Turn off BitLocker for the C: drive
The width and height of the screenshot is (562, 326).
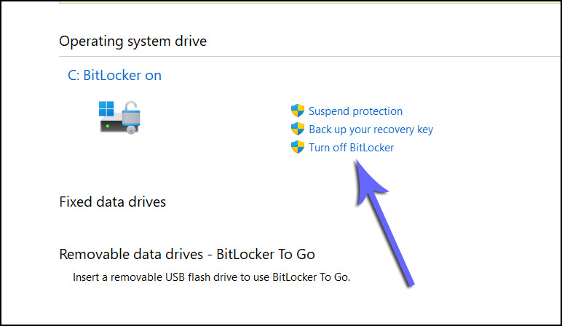pyautogui.click(x=351, y=148)
